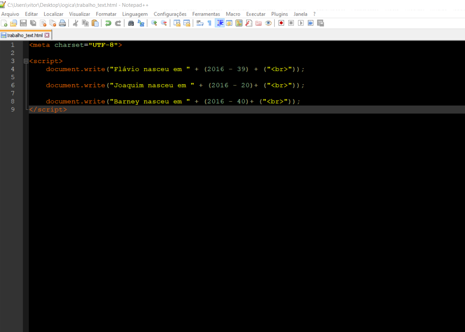Toggle synchronized horizontal scrolling
Screen dimensions: 465x332
[187, 23]
